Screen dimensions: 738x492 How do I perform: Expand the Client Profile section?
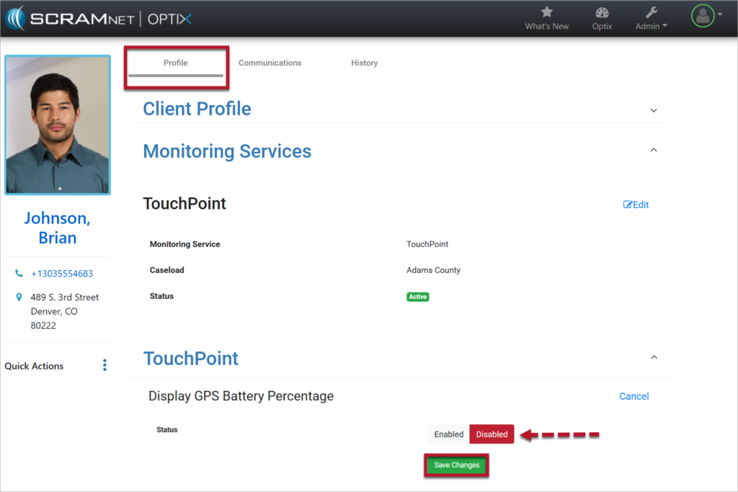[x=654, y=110]
